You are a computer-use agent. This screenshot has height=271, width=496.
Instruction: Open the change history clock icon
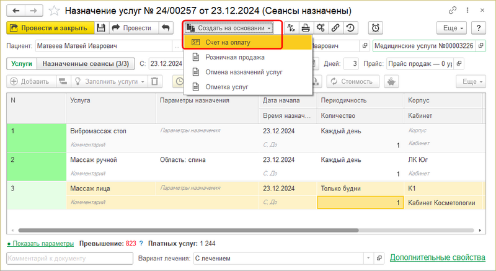click(350, 28)
